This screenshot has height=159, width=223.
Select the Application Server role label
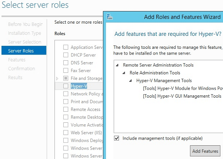pos(87,47)
